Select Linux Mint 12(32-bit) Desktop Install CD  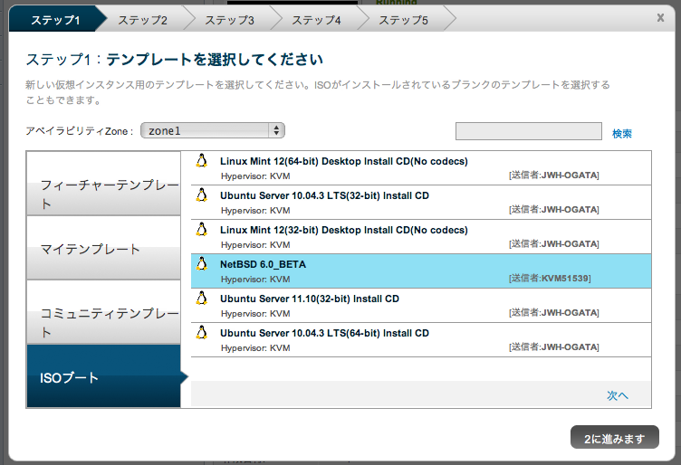(421, 237)
